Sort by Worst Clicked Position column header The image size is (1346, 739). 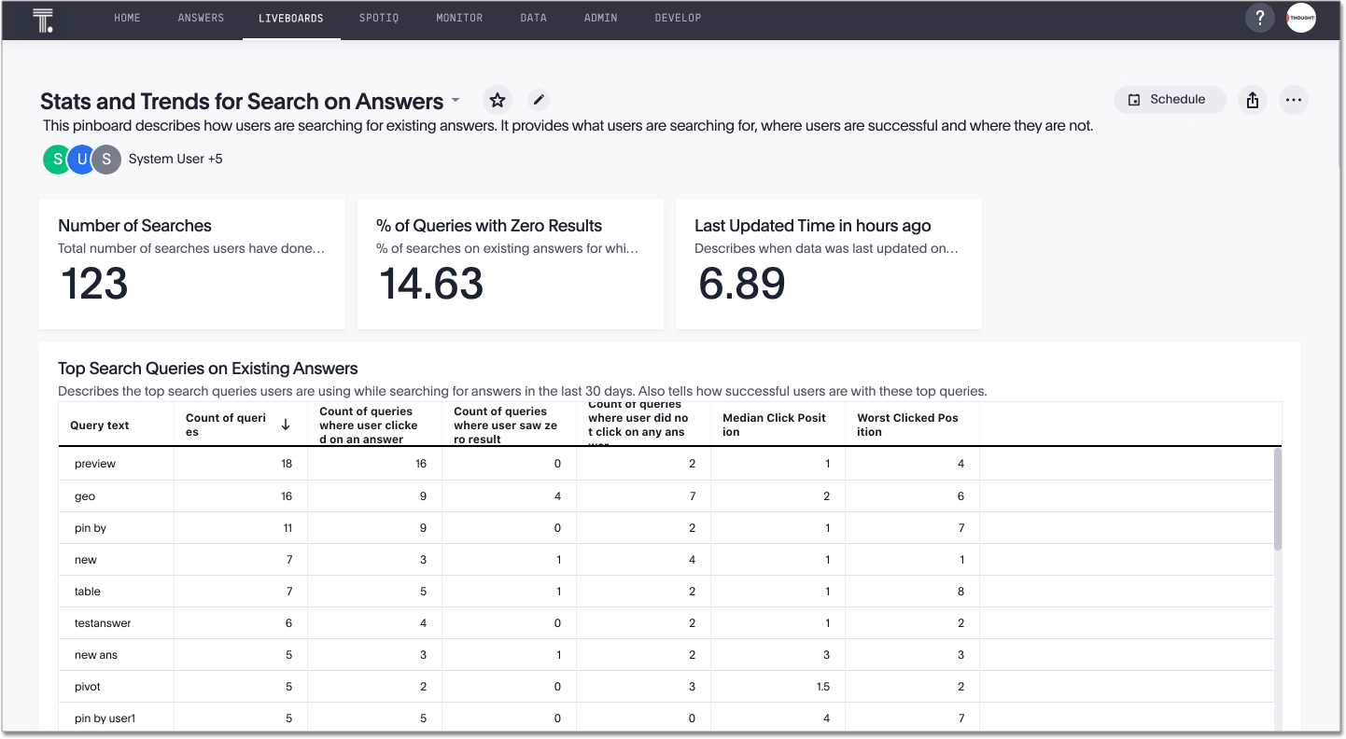[x=906, y=424]
